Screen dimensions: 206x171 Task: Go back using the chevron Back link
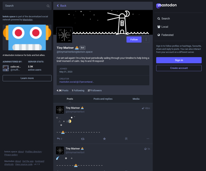[61, 5]
